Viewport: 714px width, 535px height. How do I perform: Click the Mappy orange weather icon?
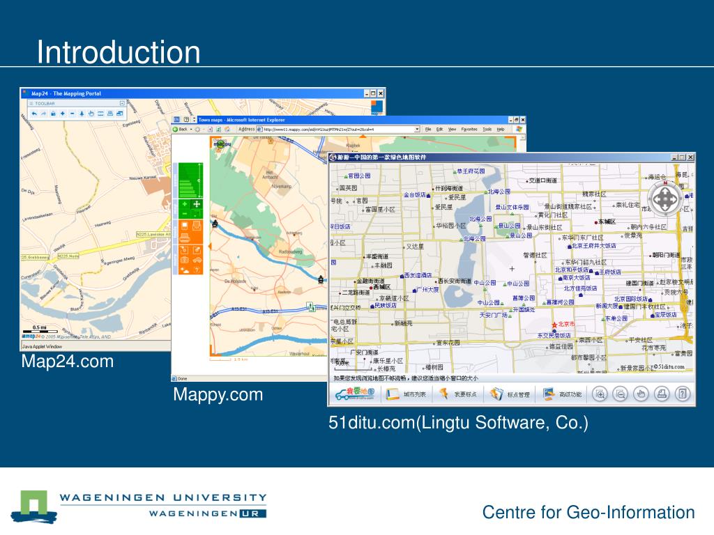click(184, 271)
